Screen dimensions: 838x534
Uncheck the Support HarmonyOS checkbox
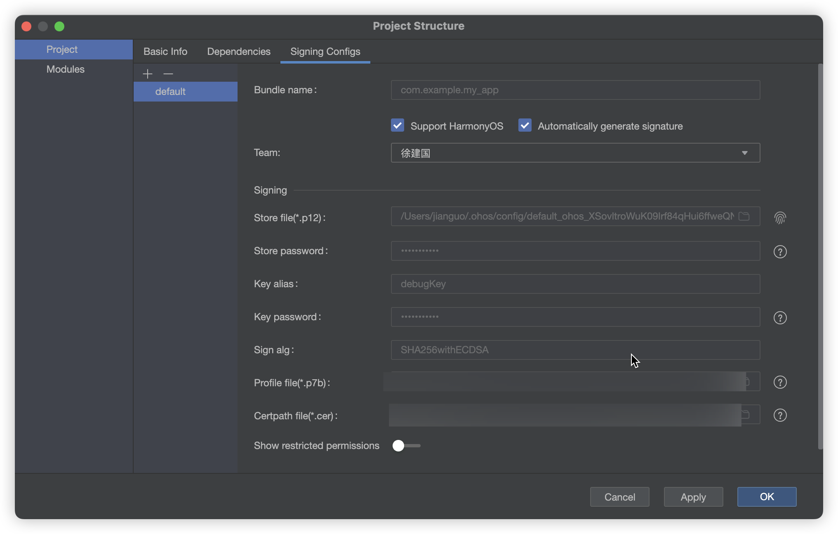[398, 125]
